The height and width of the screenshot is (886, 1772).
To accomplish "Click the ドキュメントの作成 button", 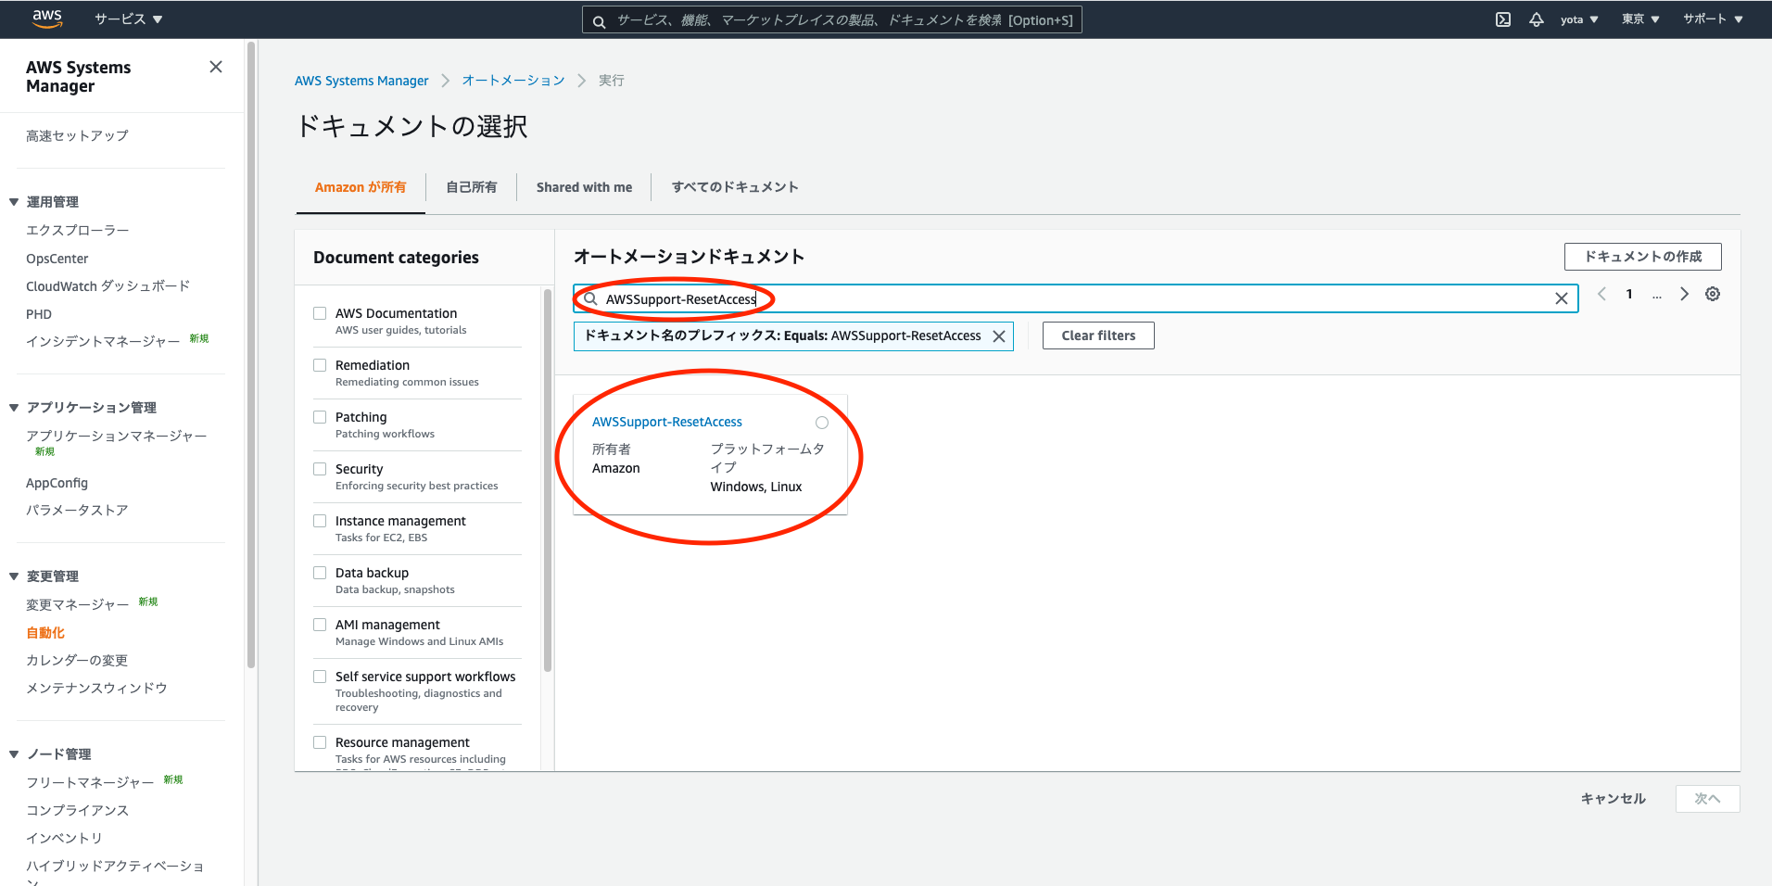I will click(1643, 257).
